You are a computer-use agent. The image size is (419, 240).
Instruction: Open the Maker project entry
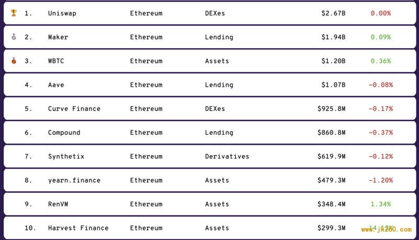tap(58, 37)
